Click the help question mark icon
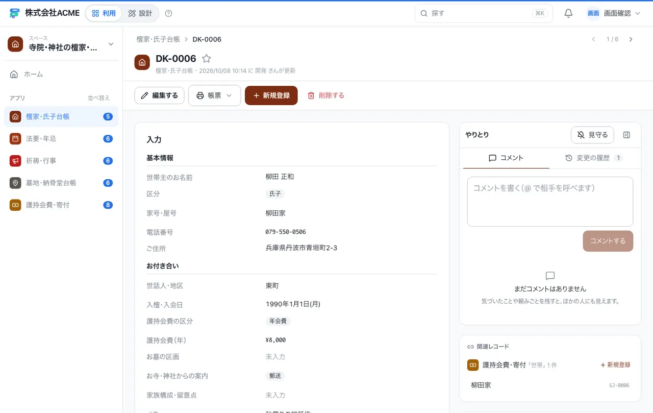 pos(169,13)
